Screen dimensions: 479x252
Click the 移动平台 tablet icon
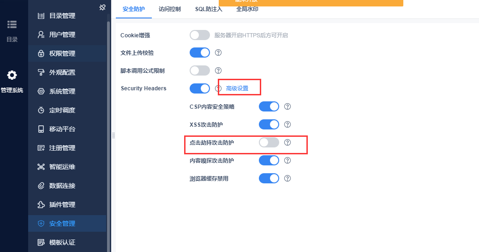pyautogui.click(x=41, y=129)
